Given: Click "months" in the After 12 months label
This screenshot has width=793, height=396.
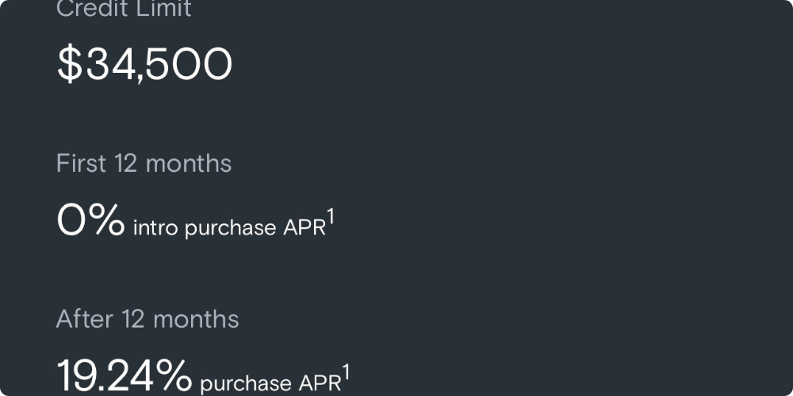Looking at the screenshot, I should point(197,319).
